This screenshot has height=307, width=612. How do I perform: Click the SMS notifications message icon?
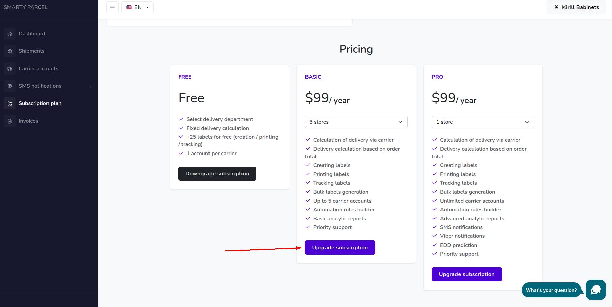(x=10, y=86)
